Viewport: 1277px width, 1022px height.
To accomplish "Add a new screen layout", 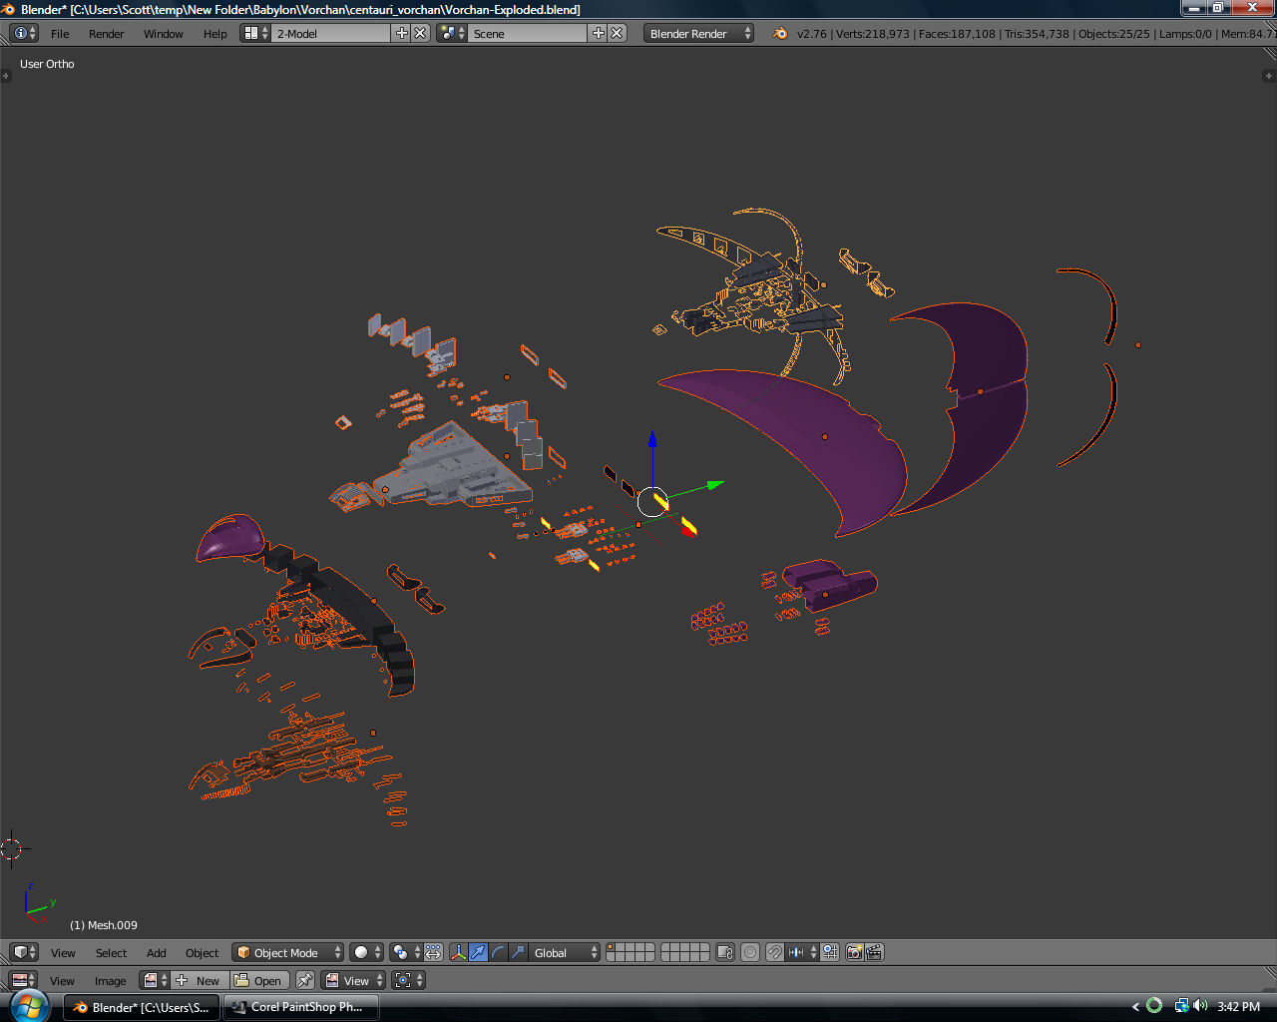I will point(402,33).
